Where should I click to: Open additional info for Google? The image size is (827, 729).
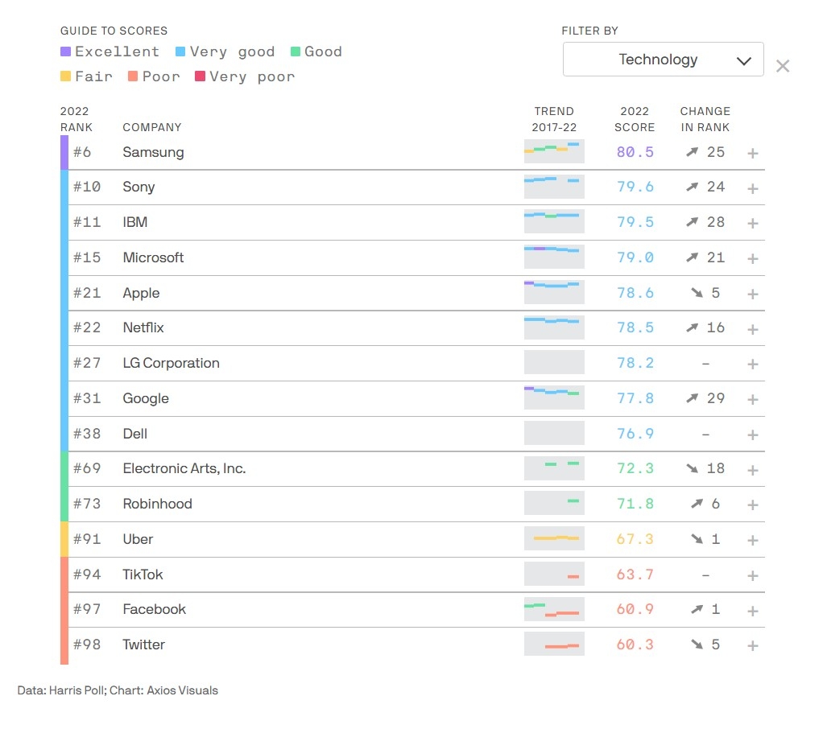(752, 398)
